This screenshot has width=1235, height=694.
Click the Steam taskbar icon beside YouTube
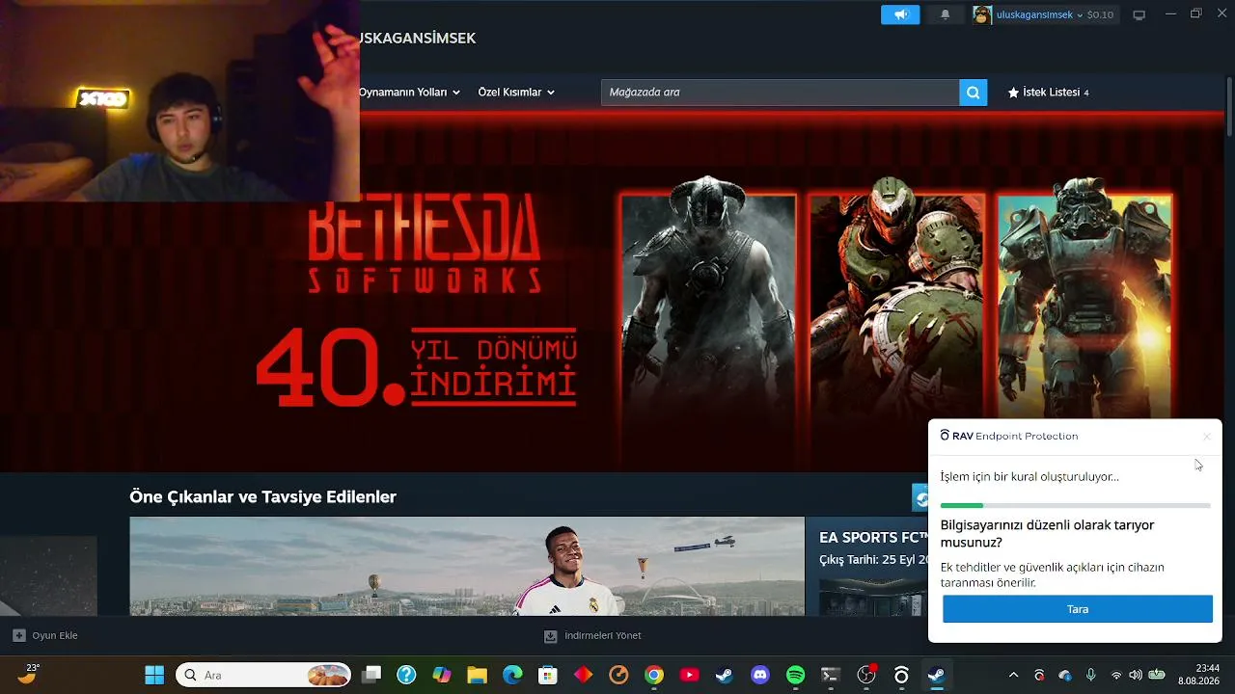point(725,675)
